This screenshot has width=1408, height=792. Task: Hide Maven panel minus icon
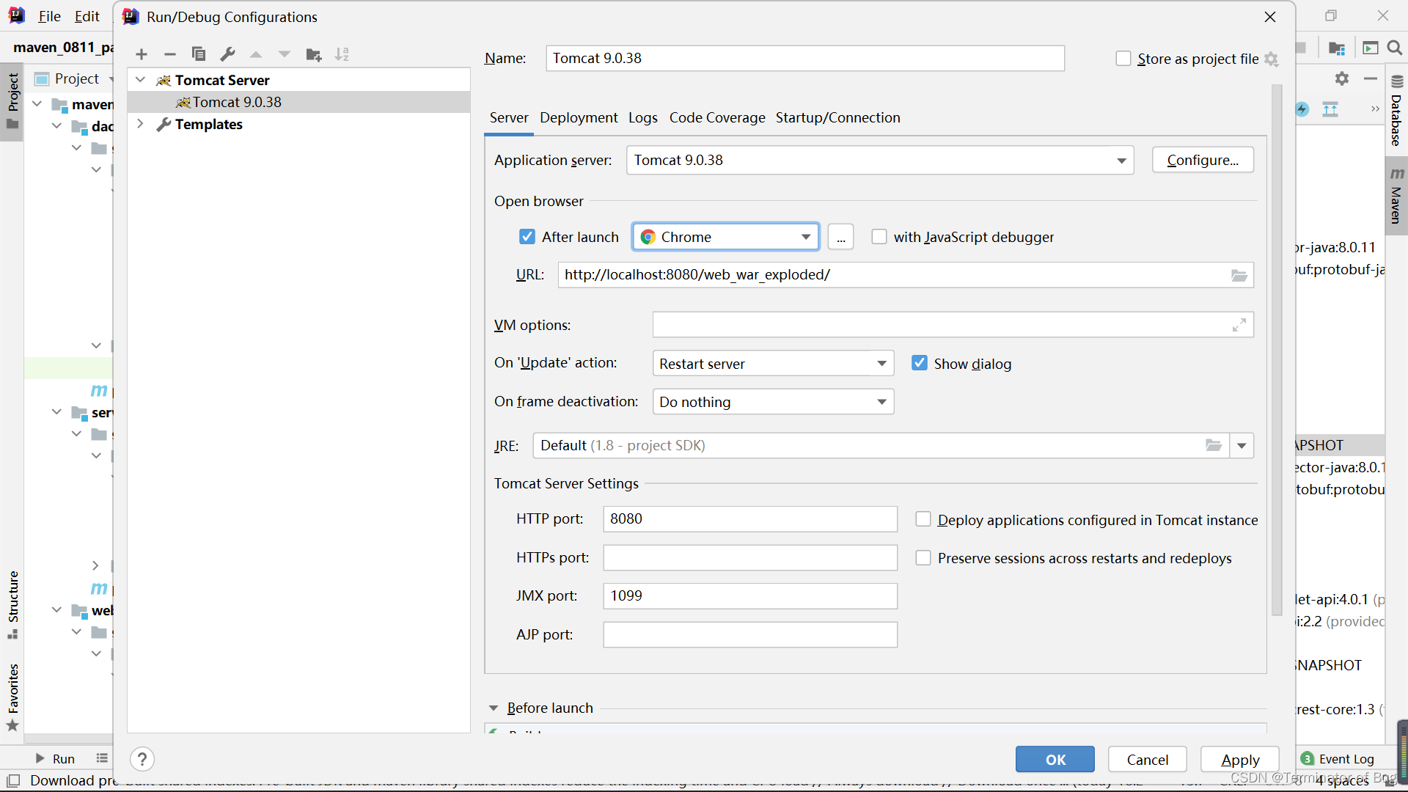tap(1370, 78)
